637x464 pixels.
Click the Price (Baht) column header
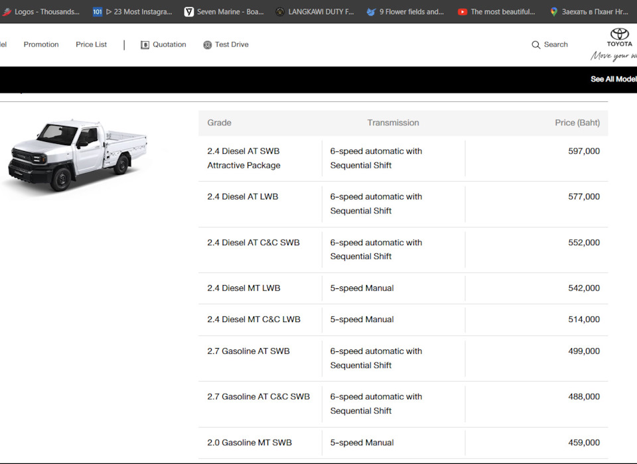click(577, 123)
